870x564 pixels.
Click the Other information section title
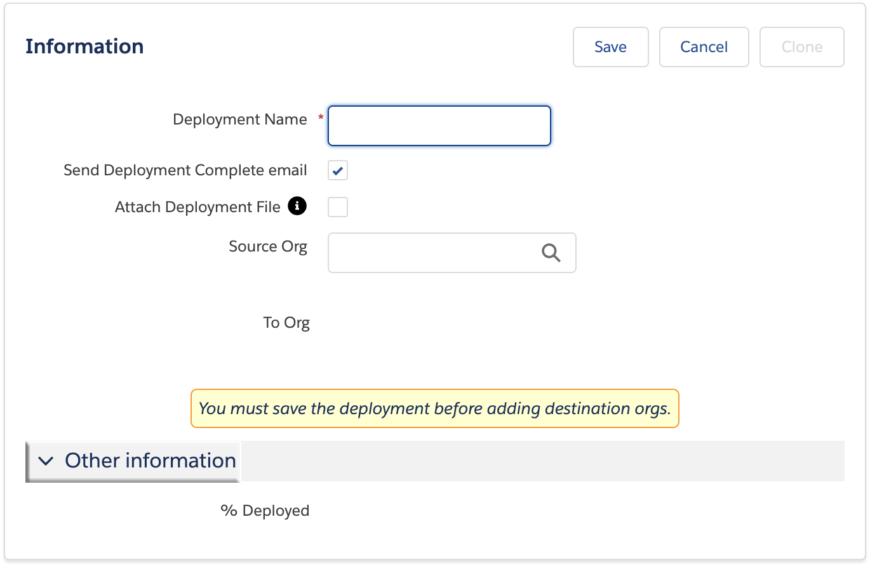[x=151, y=460]
